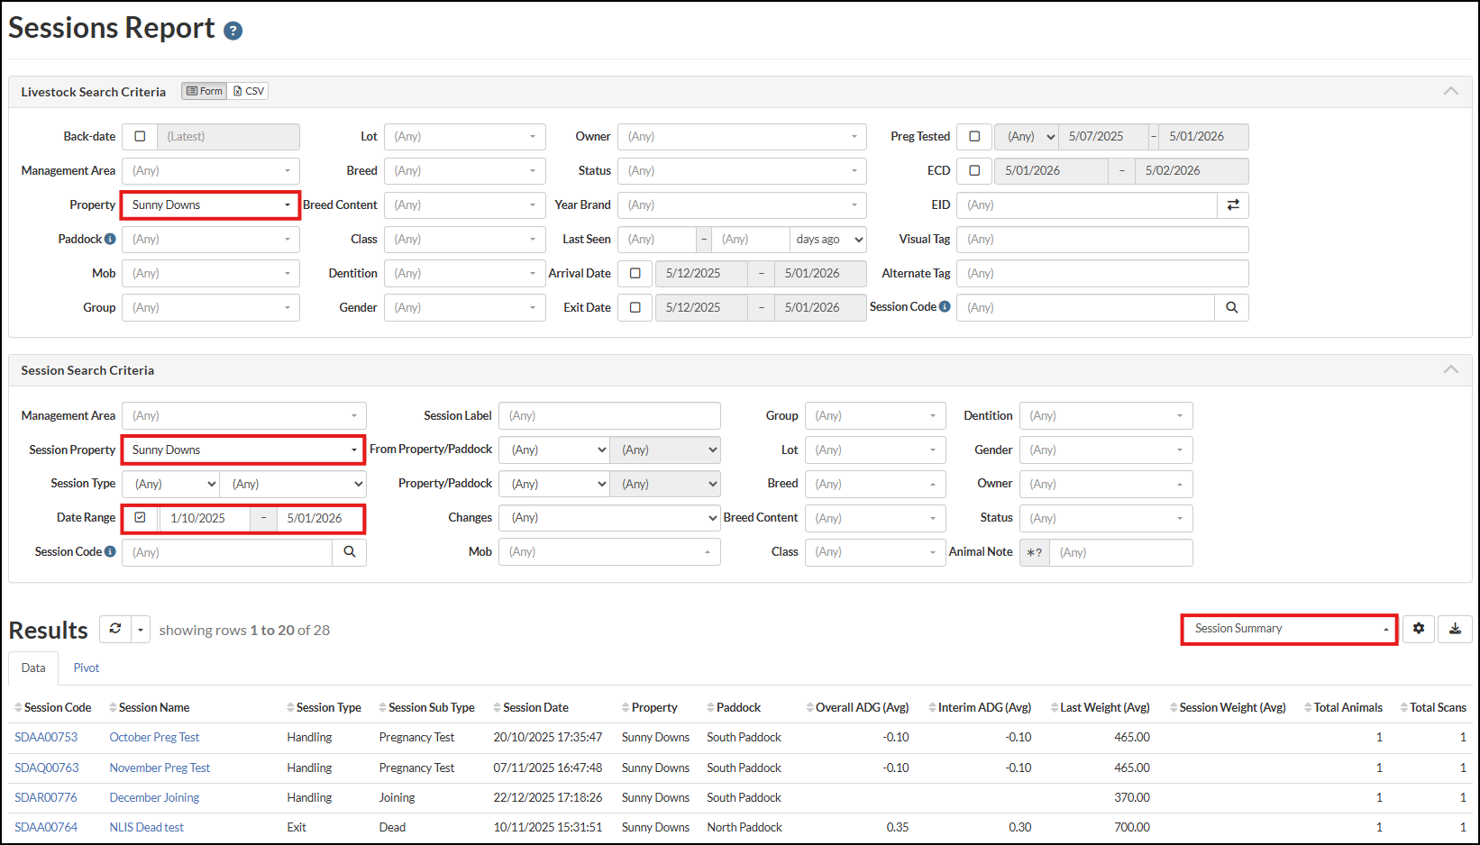The image size is (1480, 845).
Task: Click the EID swap arrows icon
Action: (x=1232, y=205)
